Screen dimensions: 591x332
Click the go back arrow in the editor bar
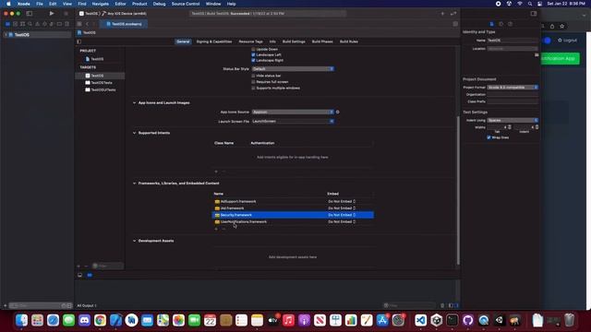coord(87,24)
